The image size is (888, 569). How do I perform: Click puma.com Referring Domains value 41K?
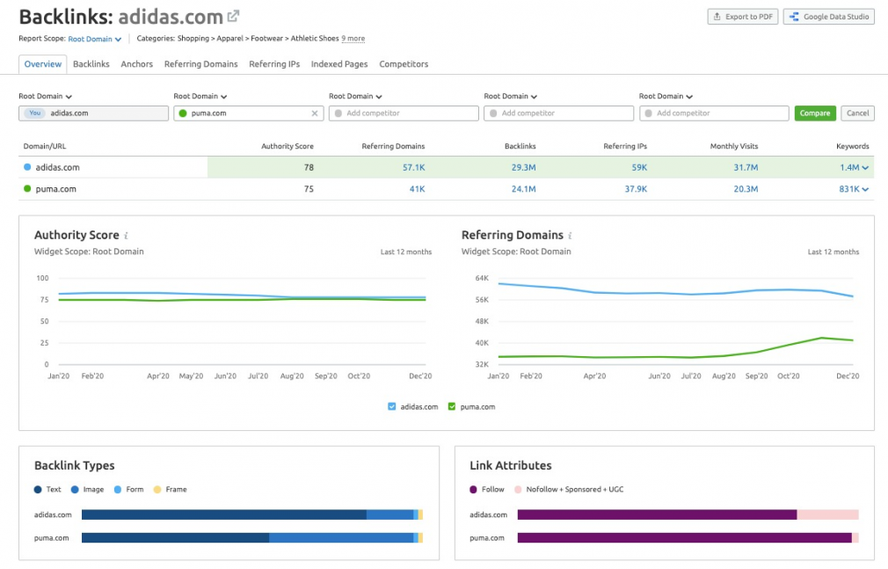tap(418, 189)
